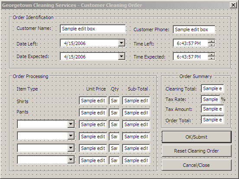Screen dimensions: 239x179
Task: Focus the Customer Name edit box
Action: pyautogui.click(x=93, y=29)
